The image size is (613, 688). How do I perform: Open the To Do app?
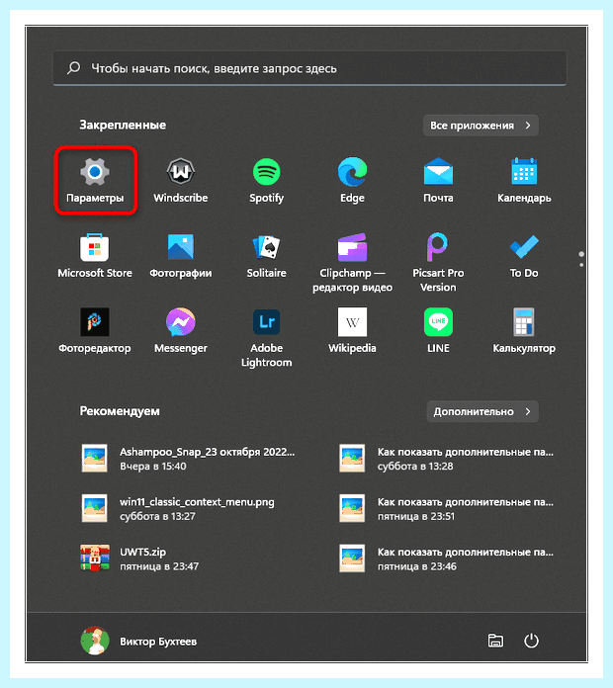[524, 256]
